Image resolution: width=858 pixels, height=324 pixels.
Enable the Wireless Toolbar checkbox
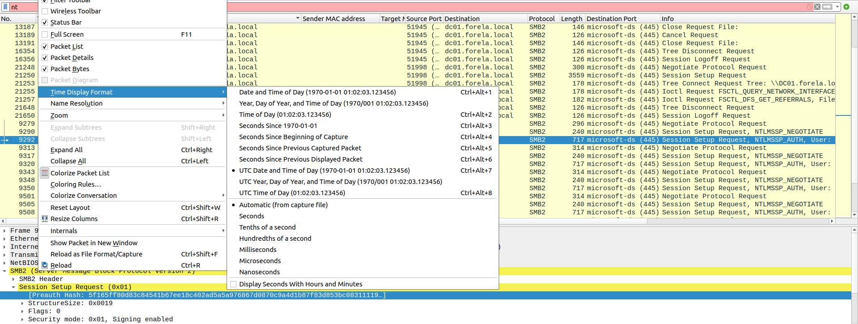45,11
